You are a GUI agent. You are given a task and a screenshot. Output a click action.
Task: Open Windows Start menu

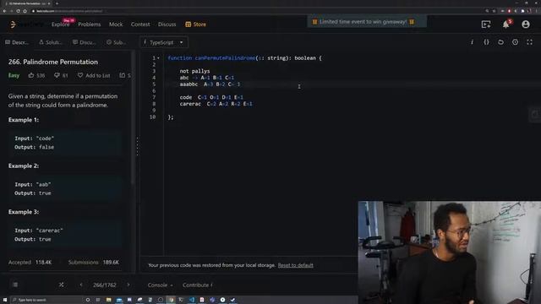(5, 300)
